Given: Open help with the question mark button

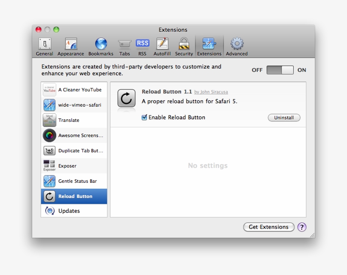Looking at the screenshot, I should 302,227.
